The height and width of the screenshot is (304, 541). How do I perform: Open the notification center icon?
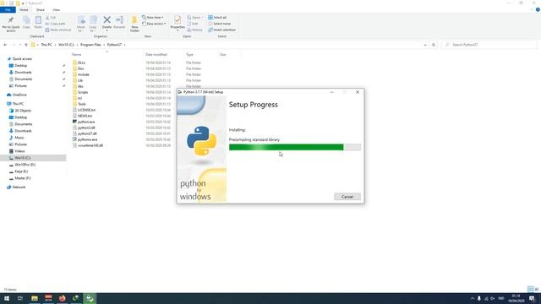click(532, 298)
